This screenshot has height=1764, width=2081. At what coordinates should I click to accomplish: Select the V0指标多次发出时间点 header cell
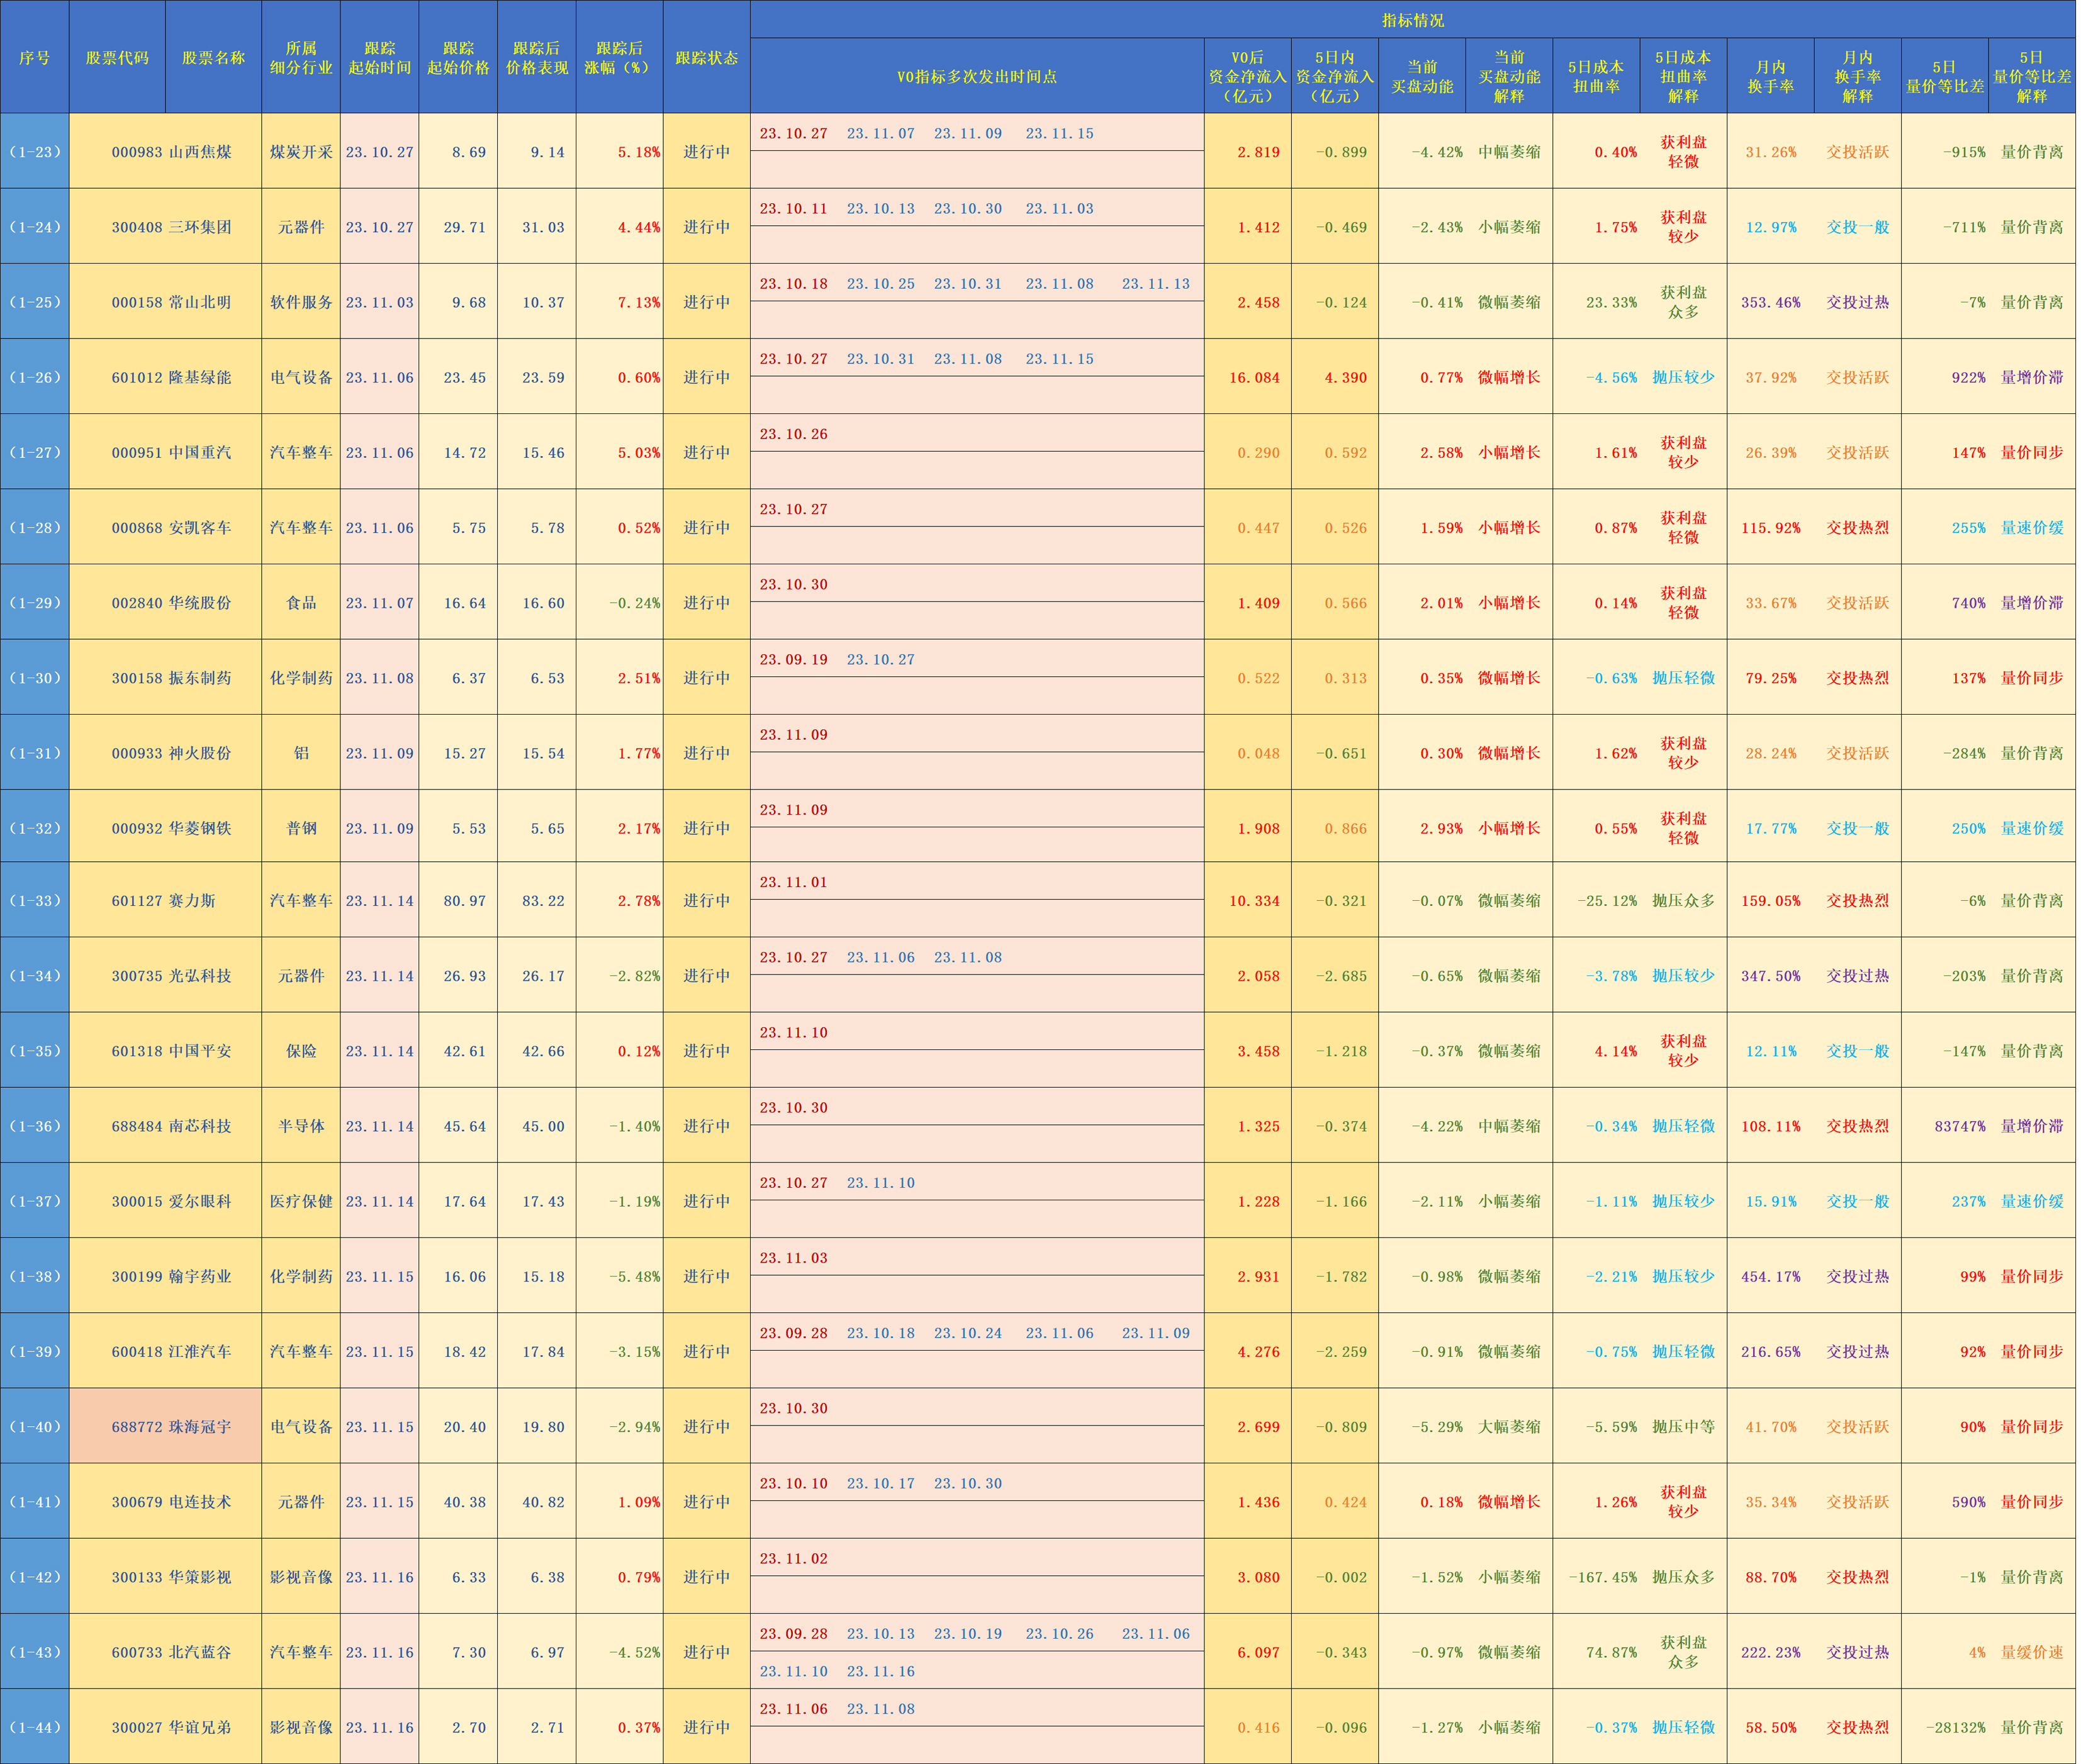(x=977, y=76)
